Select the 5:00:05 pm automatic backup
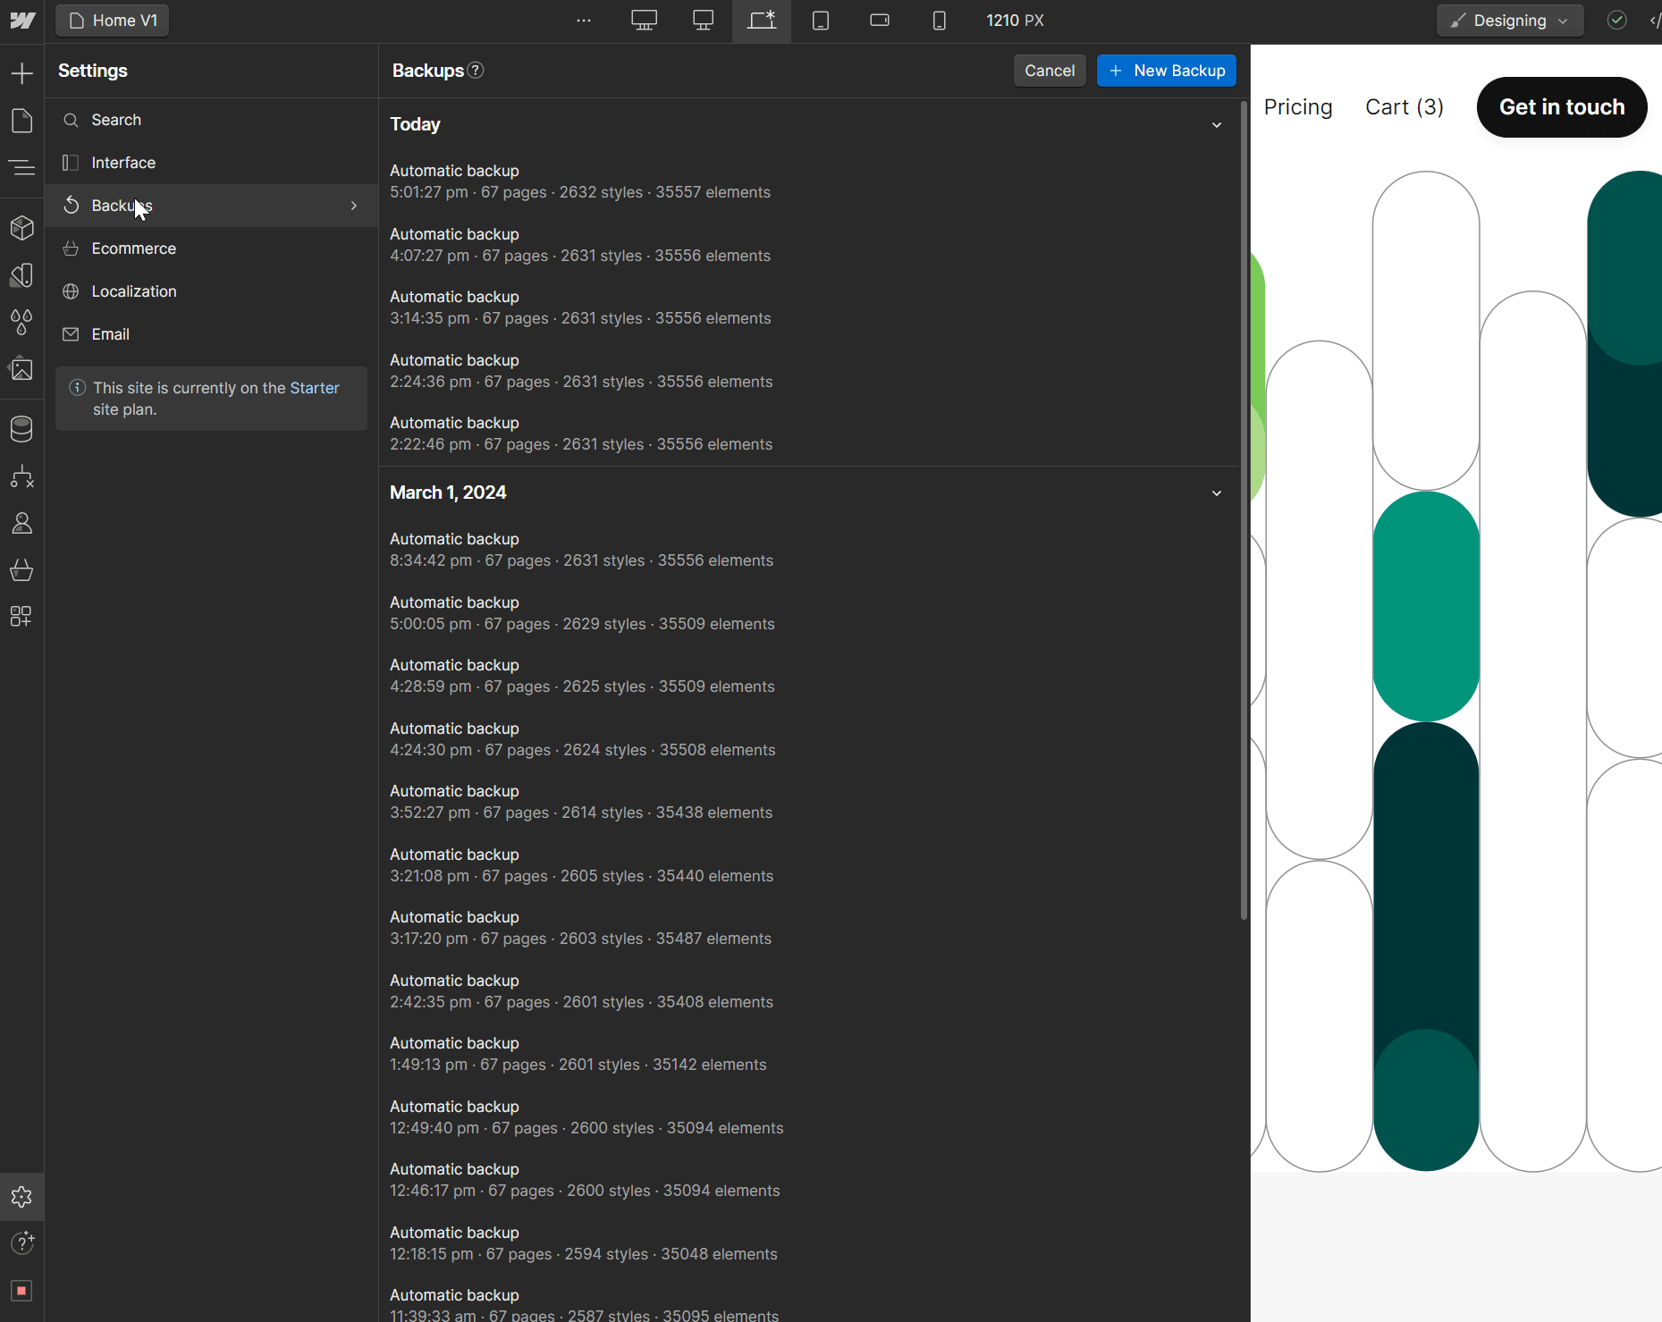Screen dimensions: 1662x1322 [809, 613]
